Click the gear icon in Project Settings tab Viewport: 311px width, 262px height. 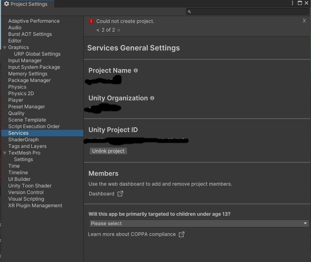(x=6, y=4)
